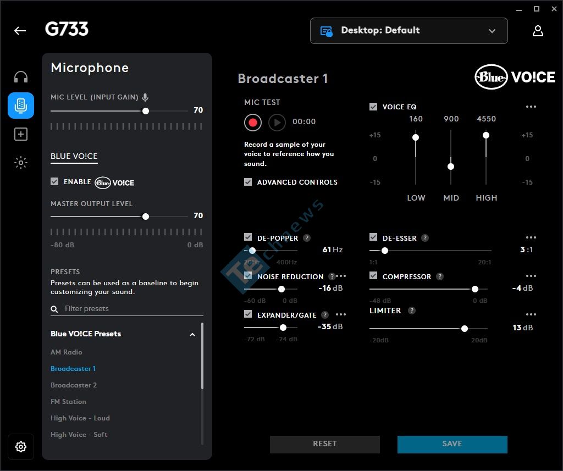563x471 pixels.
Task: Click the mic icon beside Mic Level
Action: pos(145,97)
